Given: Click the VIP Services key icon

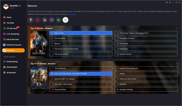Looking at the screenshot, I should pos(4,28).
